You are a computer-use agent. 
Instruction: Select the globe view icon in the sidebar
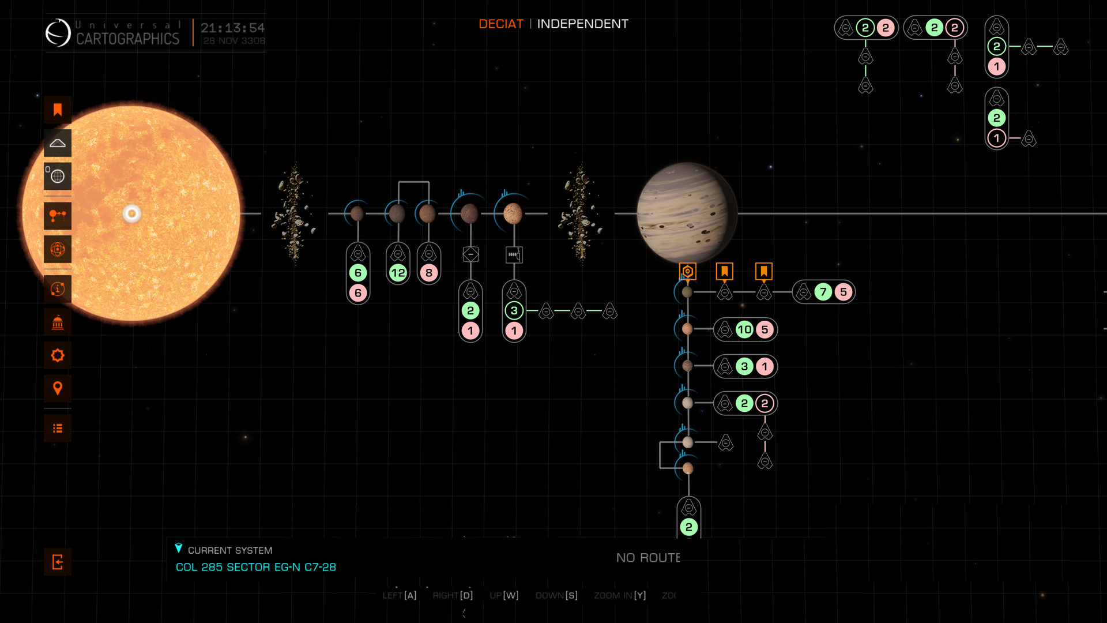[58, 176]
